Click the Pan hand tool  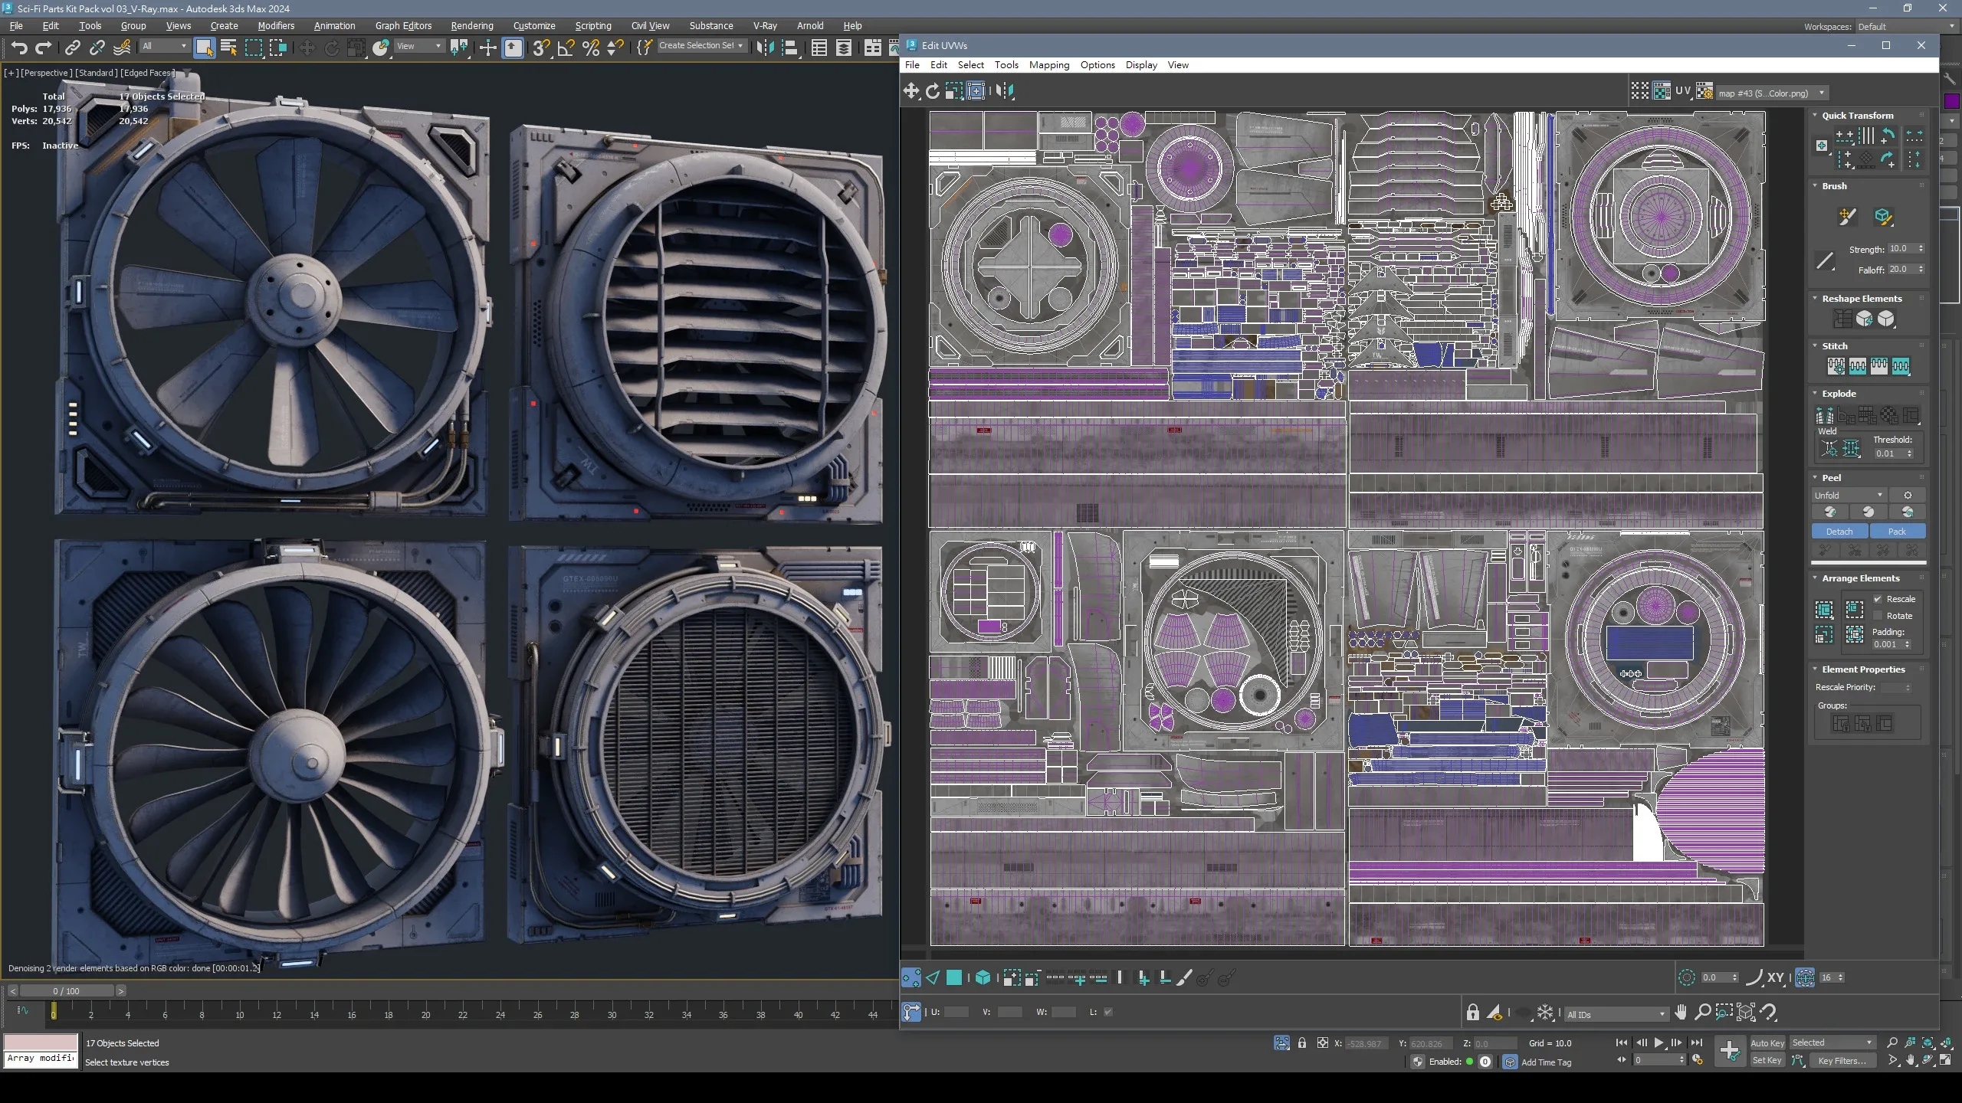click(x=1681, y=1013)
